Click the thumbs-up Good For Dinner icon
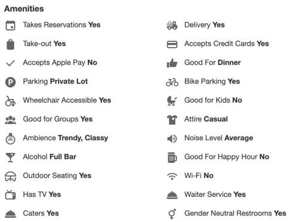 click(x=172, y=63)
